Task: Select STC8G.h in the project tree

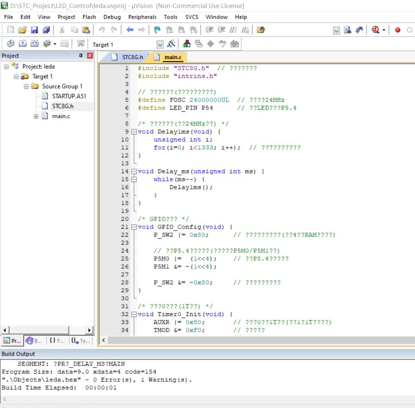Action: coord(63,106)
